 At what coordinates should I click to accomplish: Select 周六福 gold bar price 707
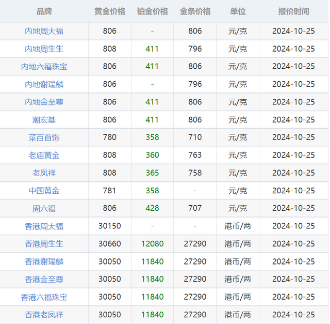[x=195, y=208]
